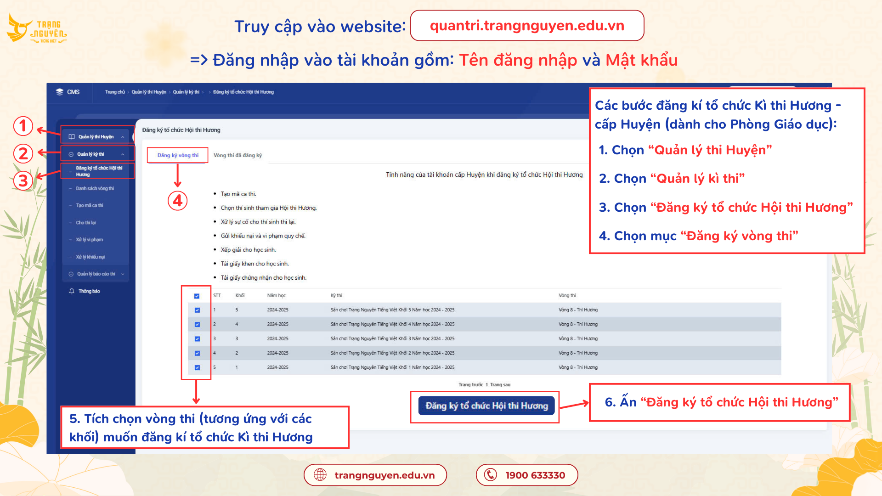Image resolution: width=882 pixels, height=496 pixels.
Task: Click the Khối column header
Action: (240, 295)
